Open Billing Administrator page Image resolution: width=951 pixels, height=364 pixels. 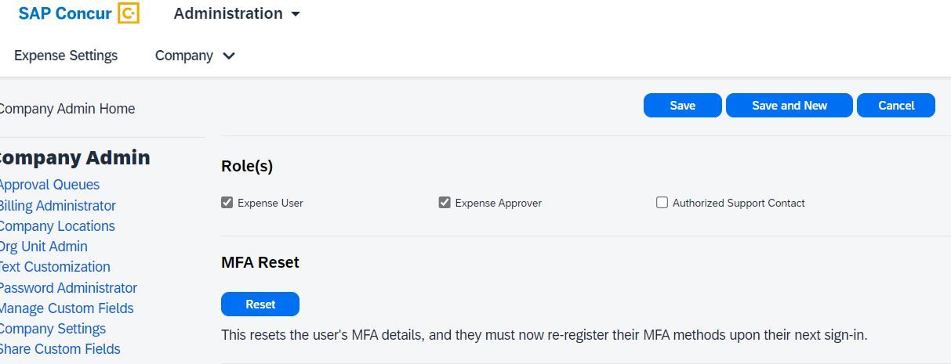tap(57, 206)
